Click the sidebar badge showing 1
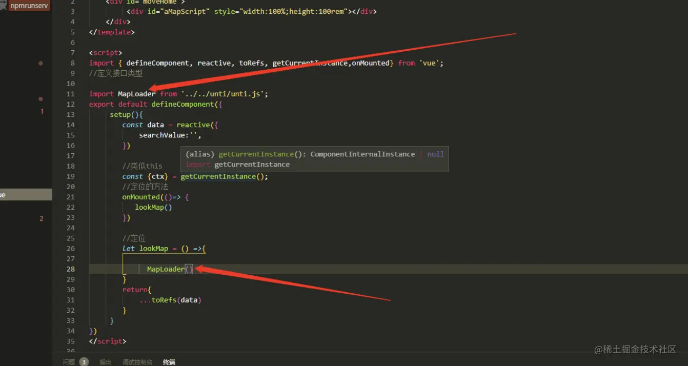The width and height of the screenshot is (688, 366). (x=42, y=111)
